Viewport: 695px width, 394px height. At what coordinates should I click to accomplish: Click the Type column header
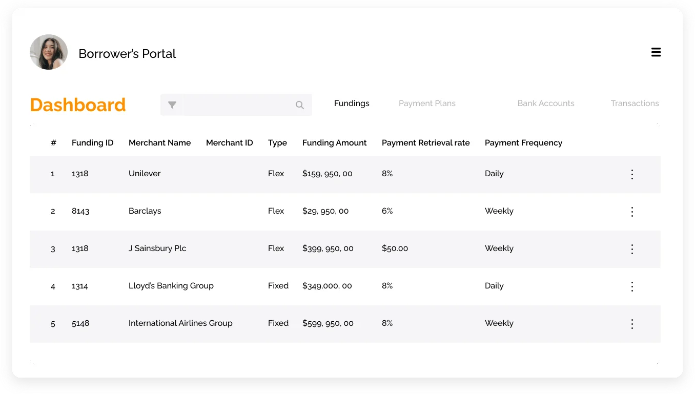[277, 143]
